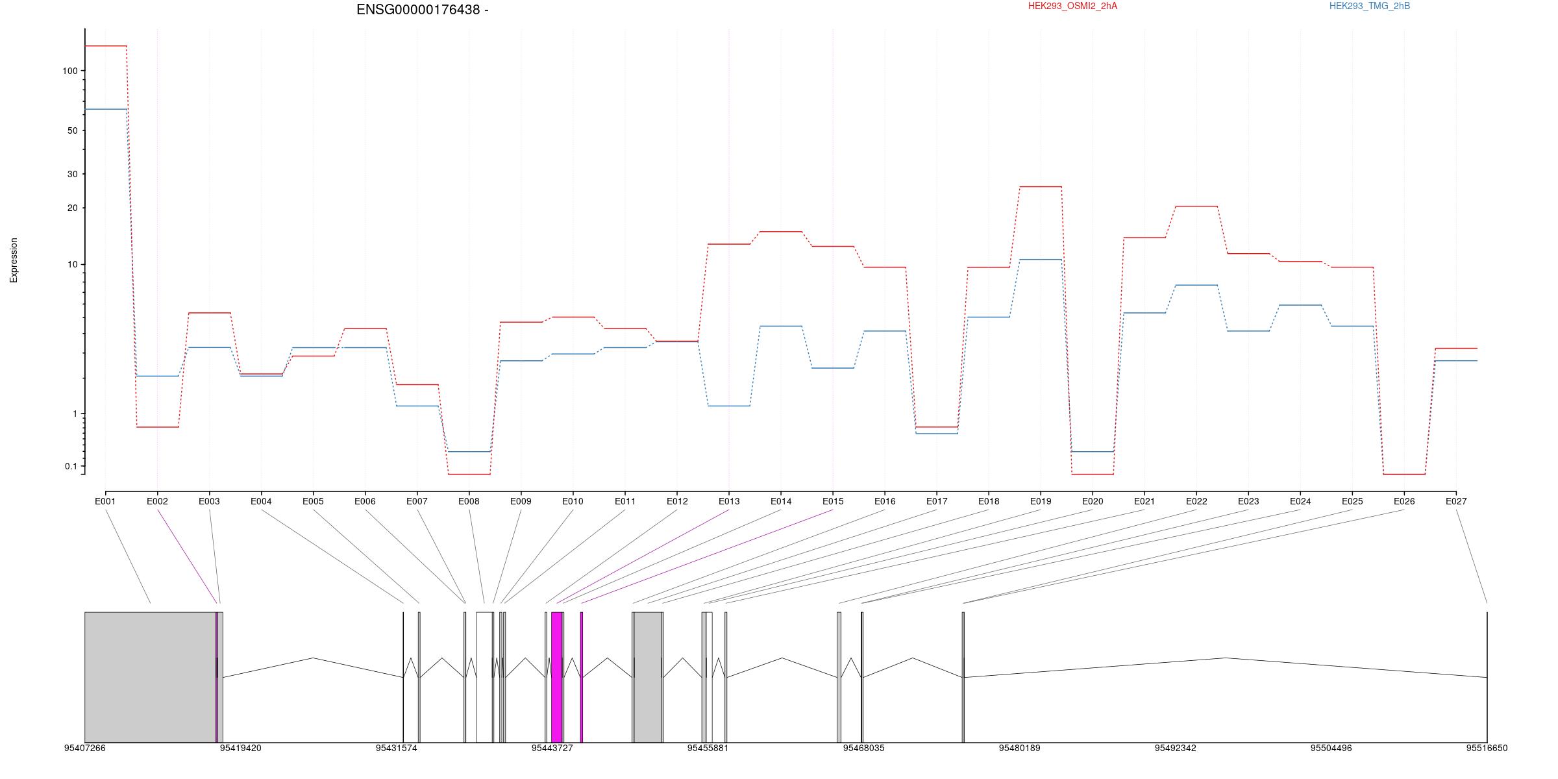Click the ENSG00000176438 gene title
The image size is (1558, 779).
(422, 10)
